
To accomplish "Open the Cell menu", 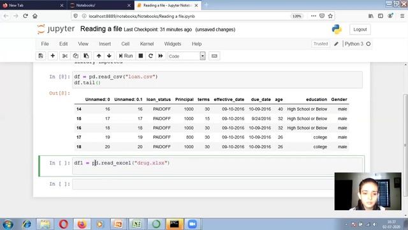I will coord(125,44).
